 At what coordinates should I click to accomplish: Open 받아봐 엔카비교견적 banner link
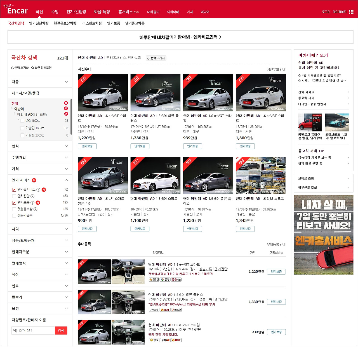click(180, 37)
